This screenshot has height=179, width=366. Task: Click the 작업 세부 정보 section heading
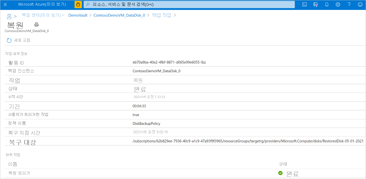(16, 54)
